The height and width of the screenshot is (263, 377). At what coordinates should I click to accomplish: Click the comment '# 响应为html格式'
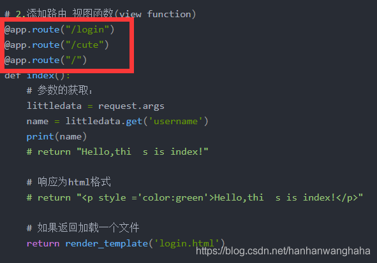pos(68,182)
